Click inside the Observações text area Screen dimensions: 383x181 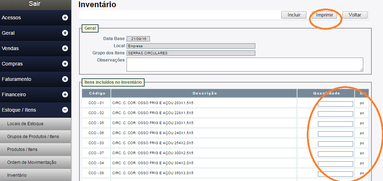[245, 64]
